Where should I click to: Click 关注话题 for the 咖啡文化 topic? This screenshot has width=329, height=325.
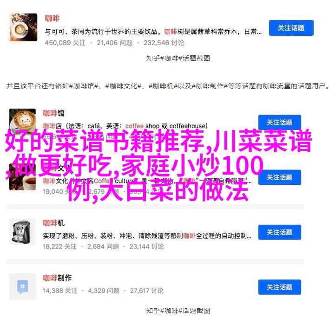coord(279,177)
